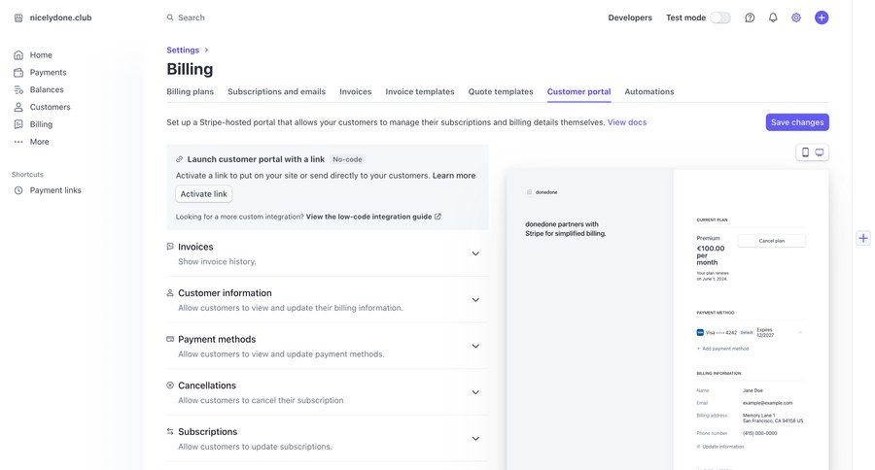Open Developers in top bar
The width and height of the screenshot is (875, 470).
click(629, 17)
